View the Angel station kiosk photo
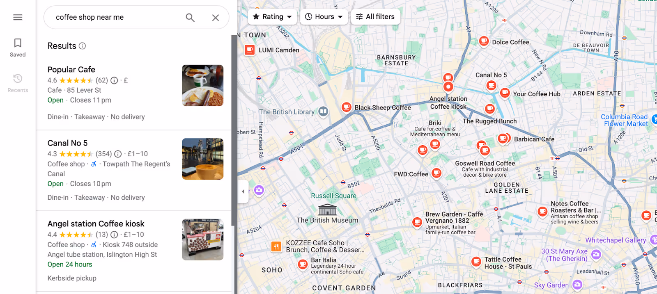Image resolution: width=657 pixels, height=294 pixels. click(x=203, y=239)
